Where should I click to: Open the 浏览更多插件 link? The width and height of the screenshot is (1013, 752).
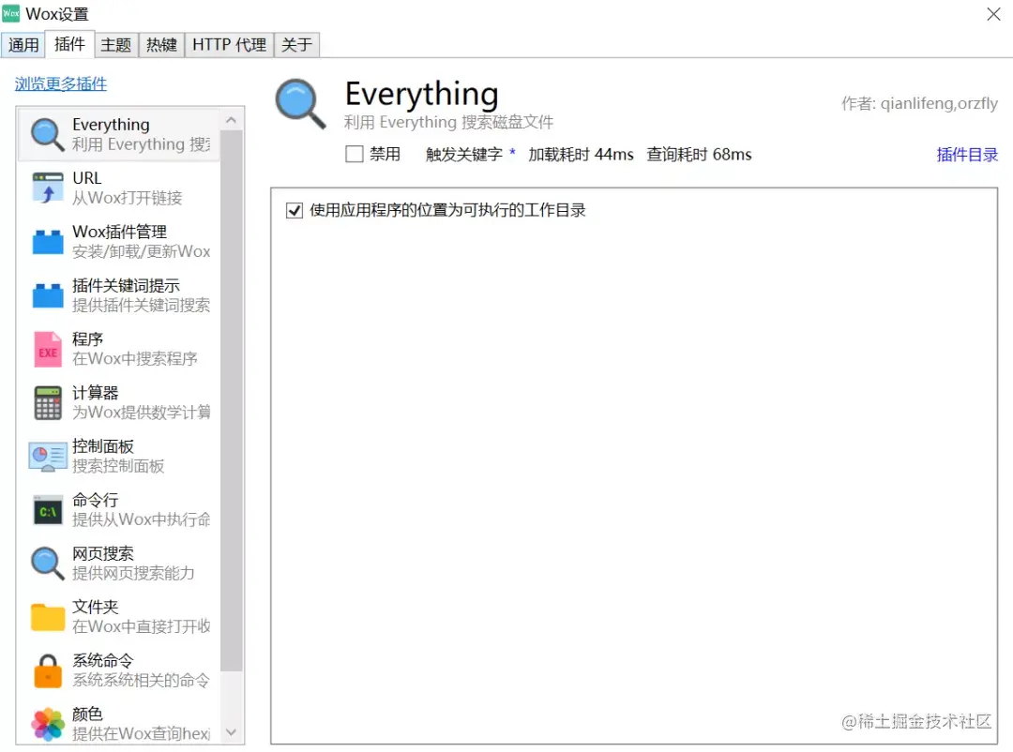click(x=60, y=83)
